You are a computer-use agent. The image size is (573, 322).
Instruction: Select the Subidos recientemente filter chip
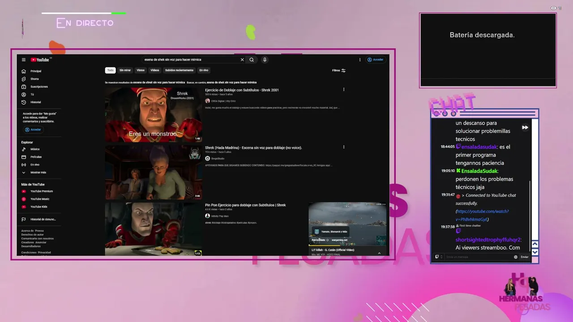[x=179, y=70]
